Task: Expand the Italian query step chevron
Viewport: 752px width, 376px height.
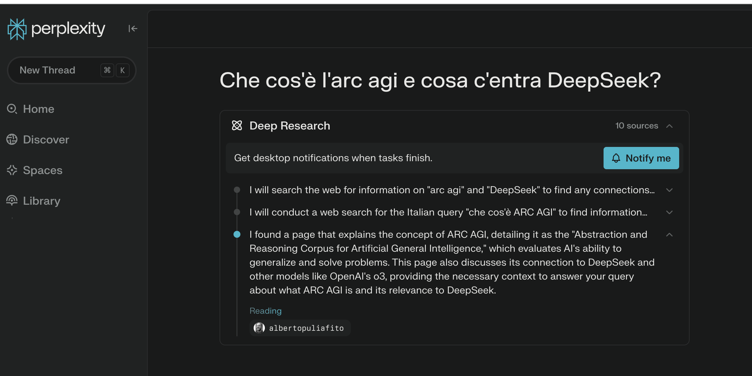Action: coord(669,212)
